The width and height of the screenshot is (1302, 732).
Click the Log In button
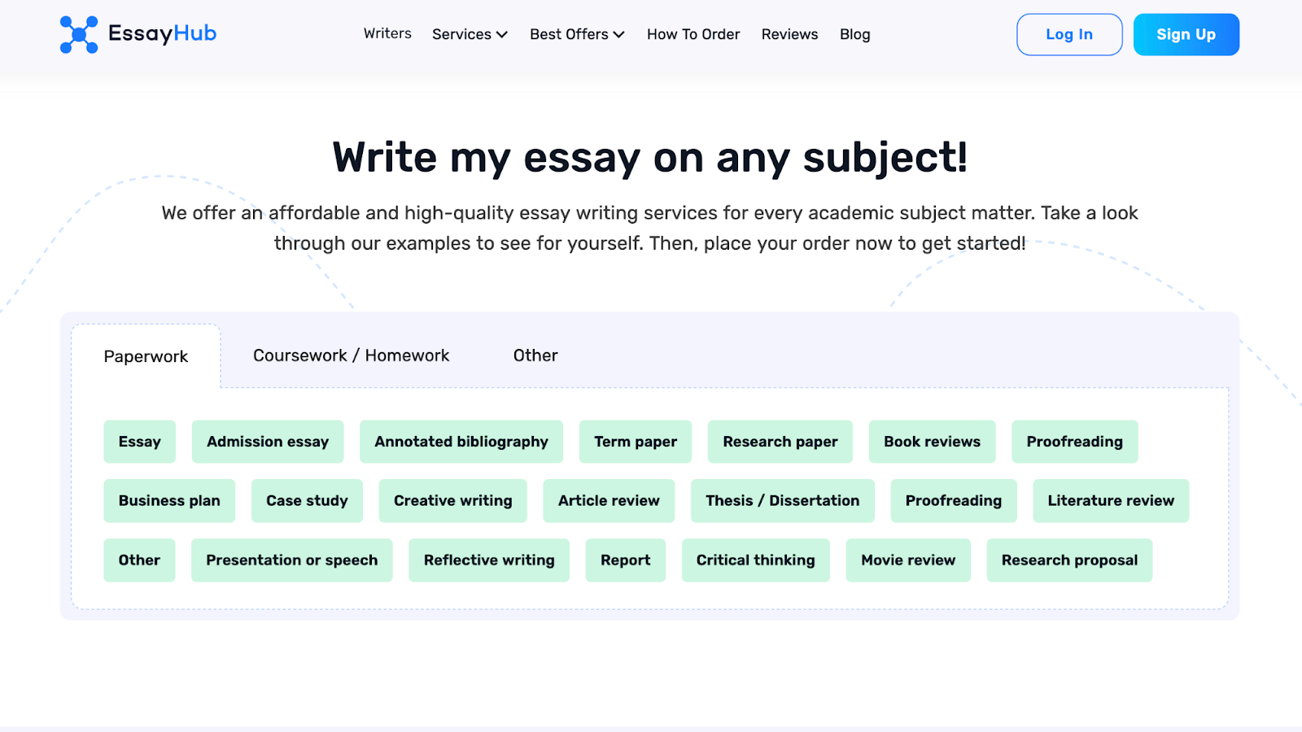tap(1068, 34)
